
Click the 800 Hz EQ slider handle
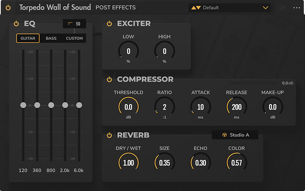51,105
